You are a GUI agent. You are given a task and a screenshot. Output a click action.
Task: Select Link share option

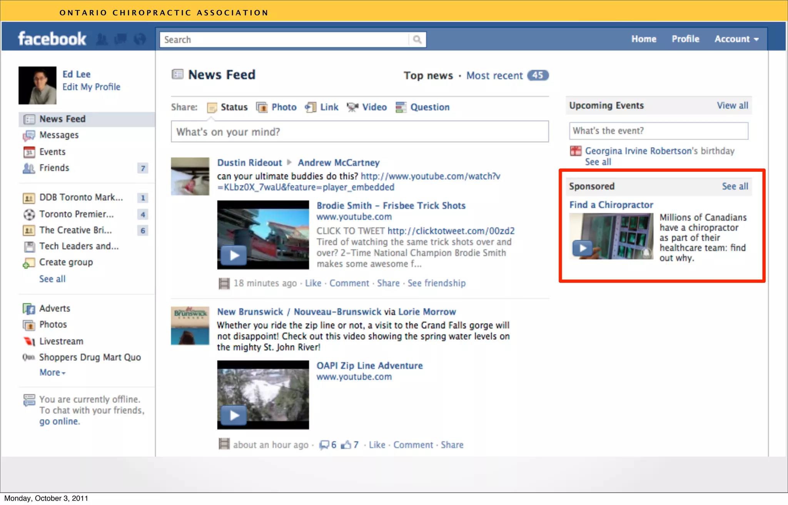(329, 107)
